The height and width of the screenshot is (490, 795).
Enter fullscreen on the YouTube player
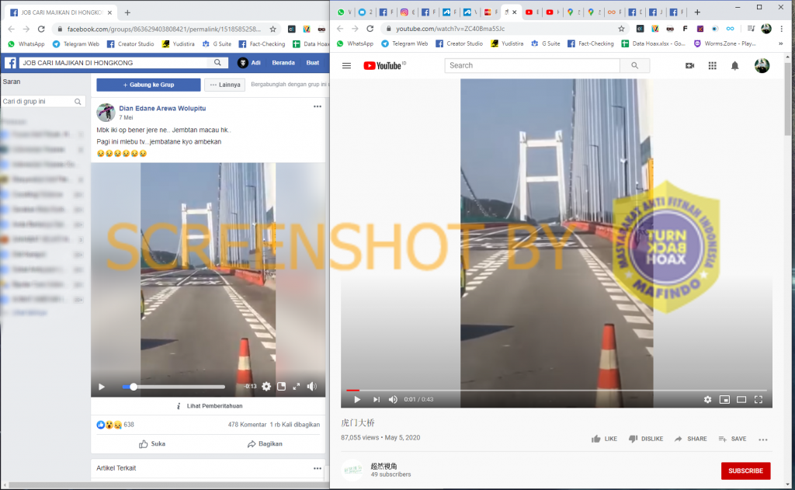759,399
